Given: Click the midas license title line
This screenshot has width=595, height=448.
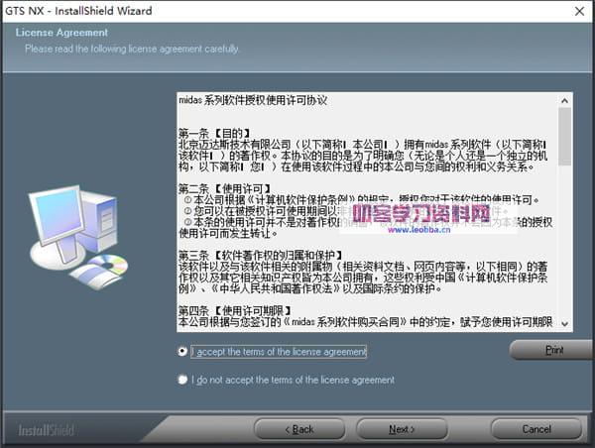Looking at the screenshot, I should click(253, 101).
